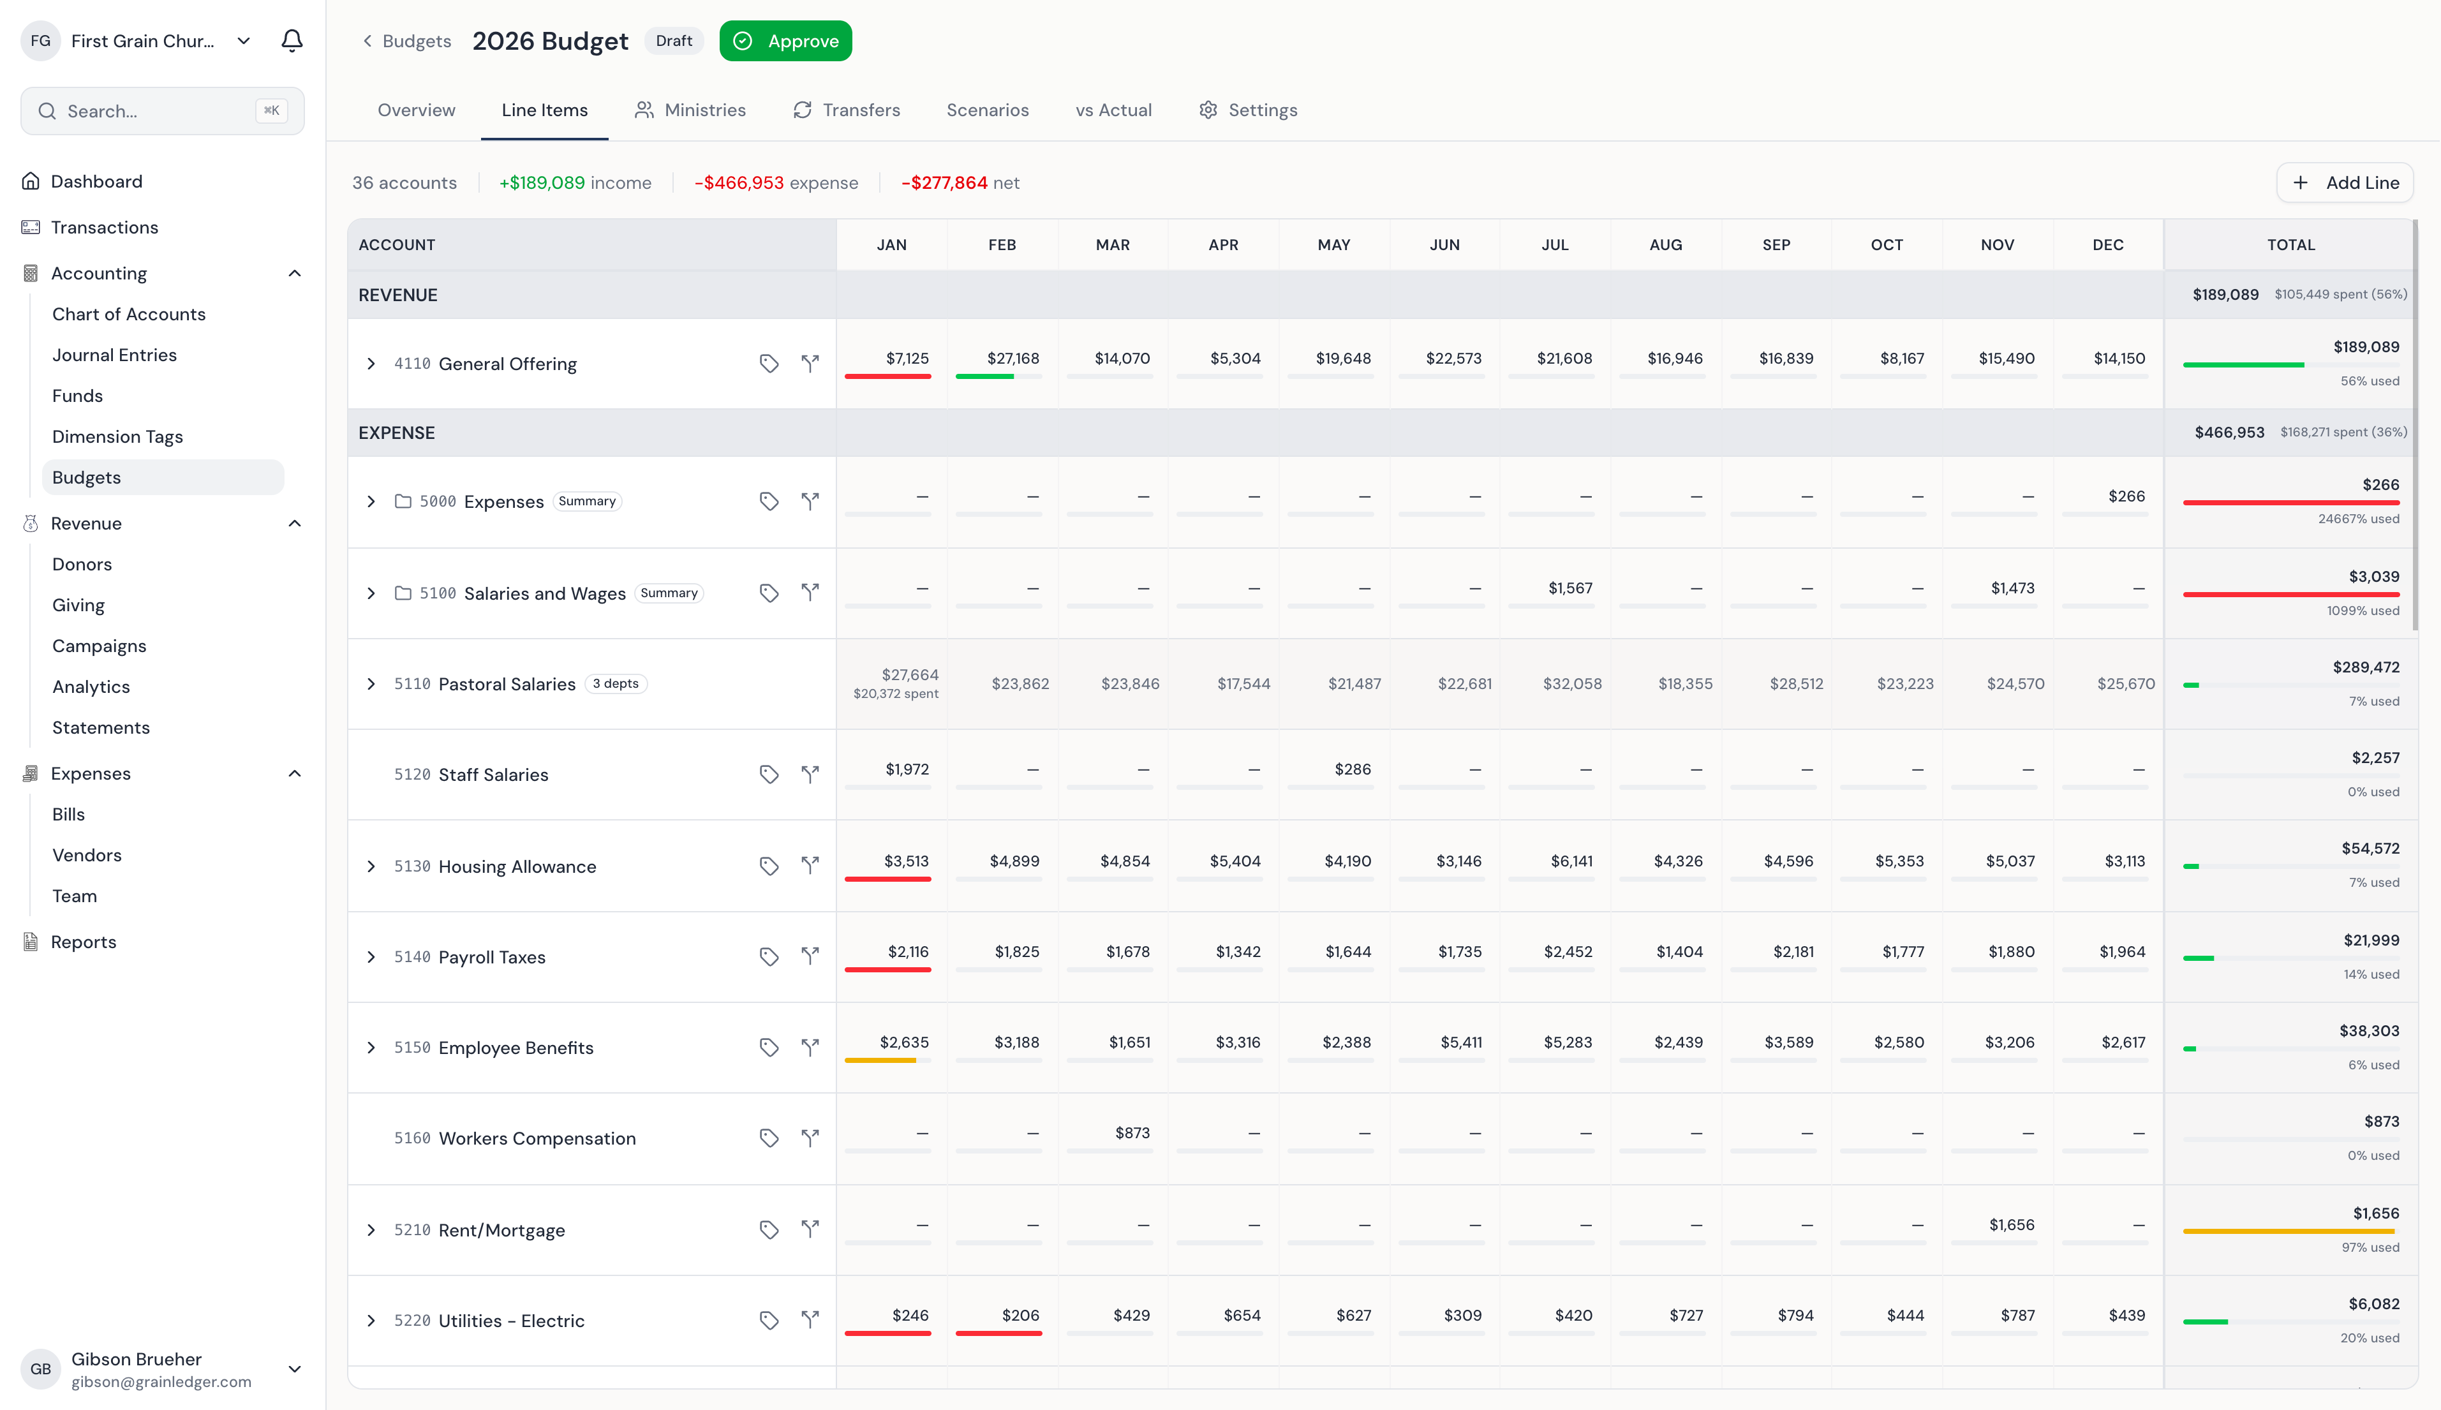This screenshot has height=1410, width=2441.
Task: Collapse the Expenses sidebar section
Action: (x=294, y=773)
